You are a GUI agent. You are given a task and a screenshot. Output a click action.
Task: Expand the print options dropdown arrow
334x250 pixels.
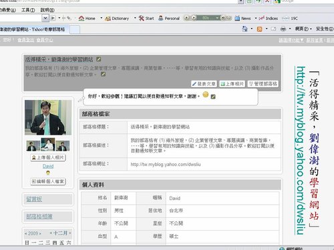coord(290,29)
